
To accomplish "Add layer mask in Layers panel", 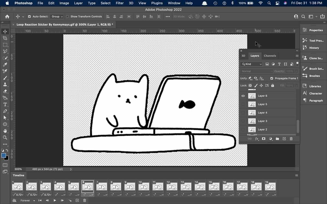I will point(264,139).
